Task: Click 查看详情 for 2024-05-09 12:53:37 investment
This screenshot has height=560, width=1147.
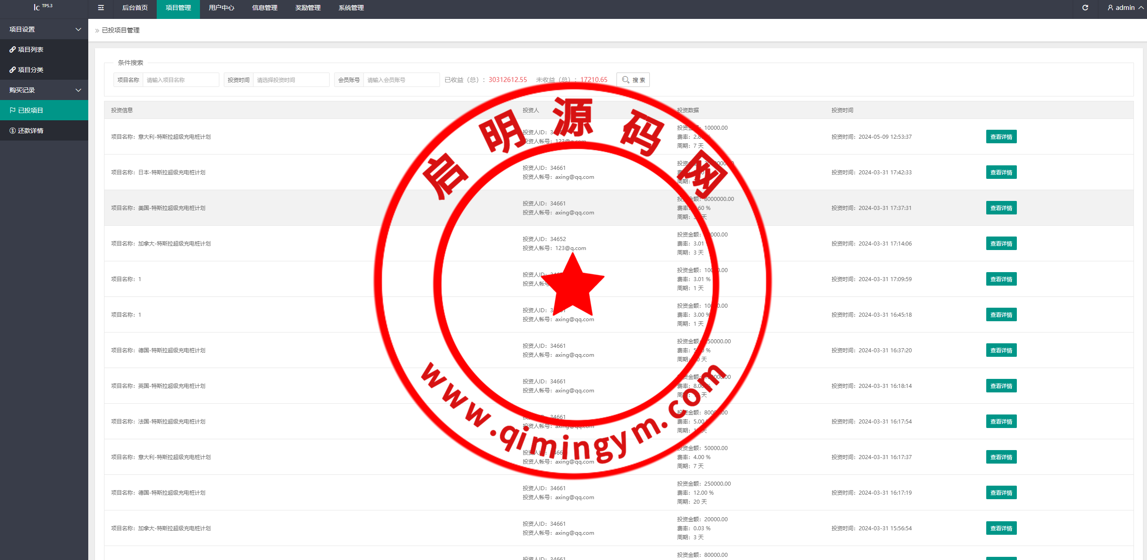Action: (1001, 137)
